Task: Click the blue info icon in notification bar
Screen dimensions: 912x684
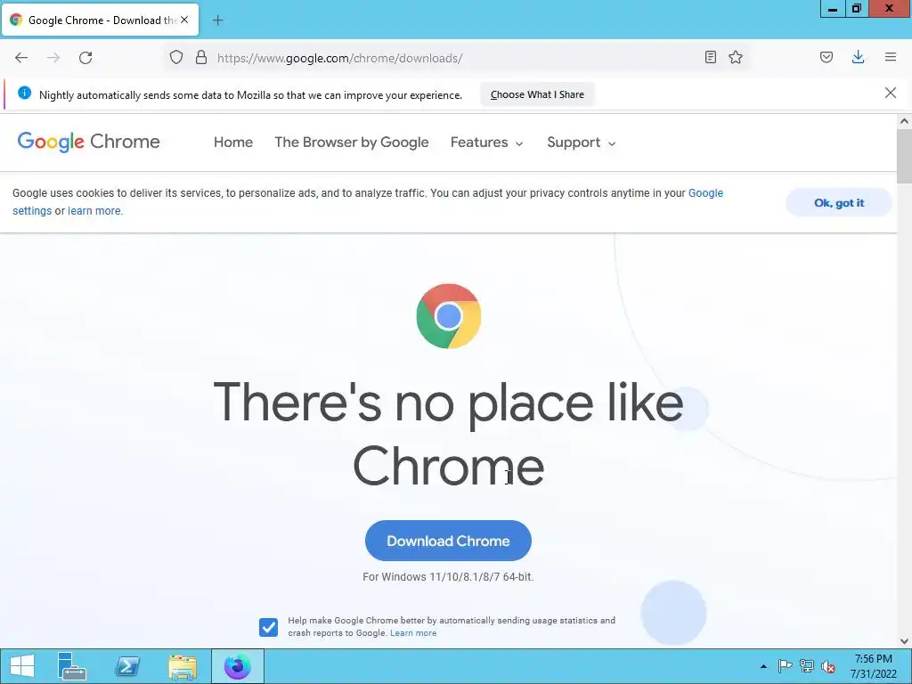Action: coord(24,93)
